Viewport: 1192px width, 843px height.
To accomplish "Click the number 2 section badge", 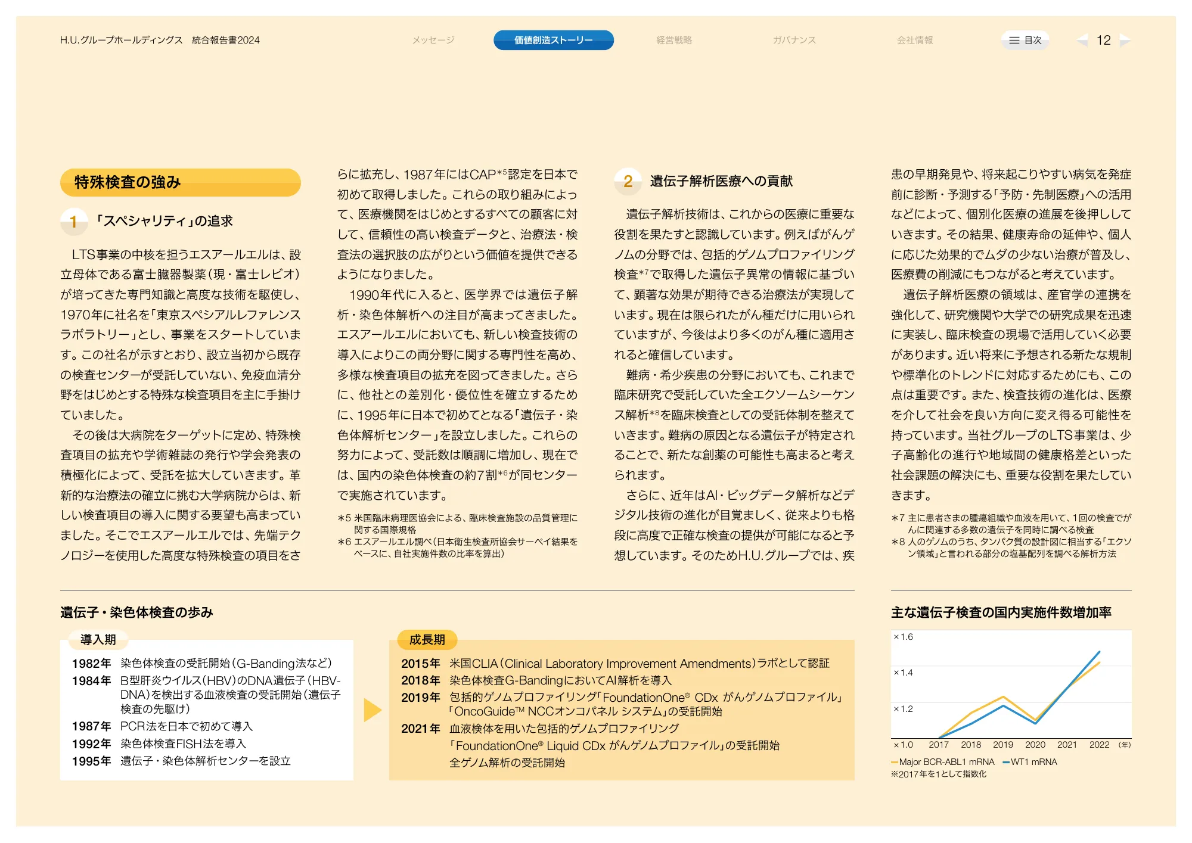I will coord(628,181).
